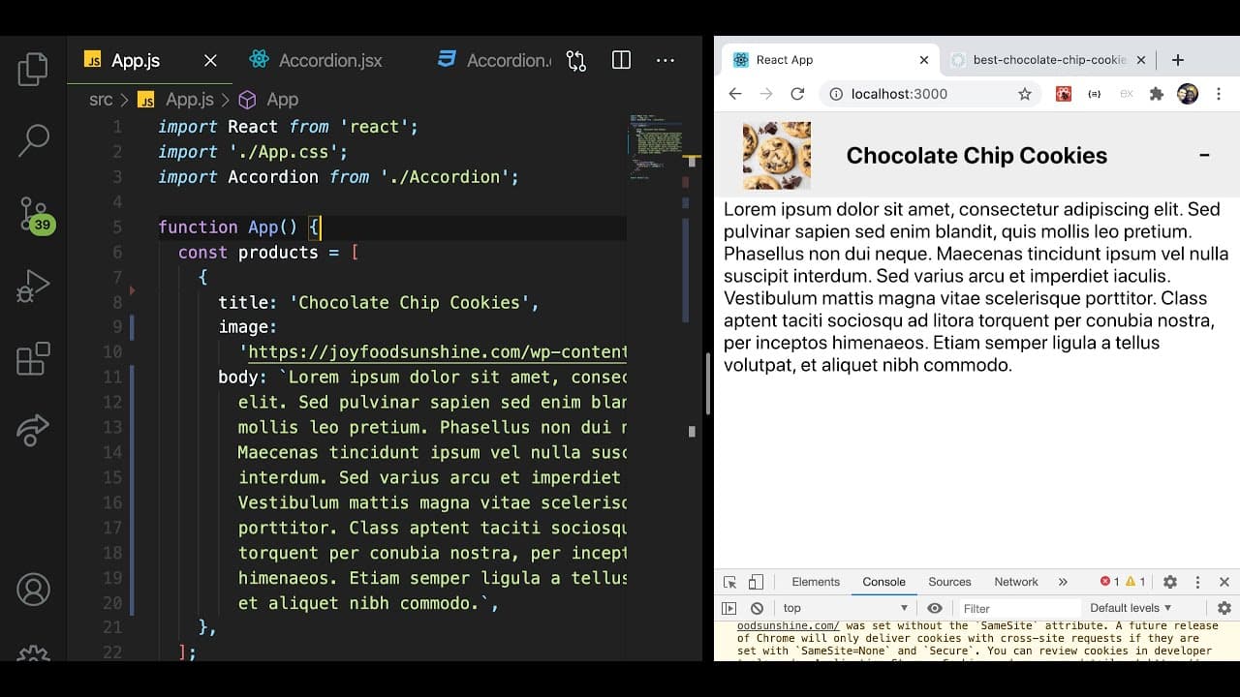View site information for localhost
Viewport: 1240px width, 697px height.
[x=835, y=94]
